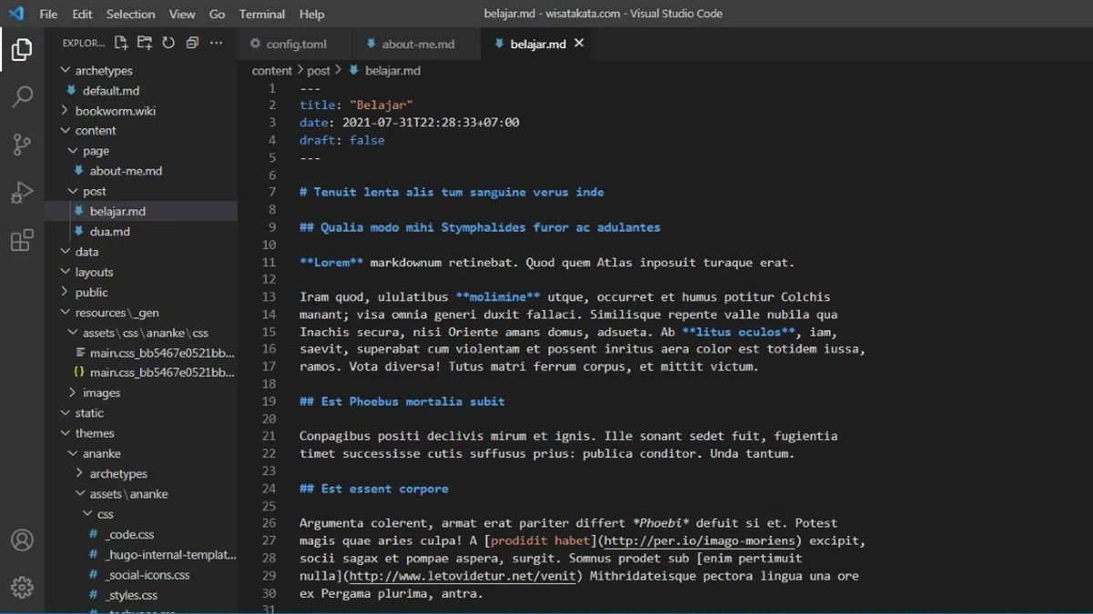Image resolution: width=1093 pixels, height=614 pixels.
Task: Collapse the post folder
Action: 73,191
